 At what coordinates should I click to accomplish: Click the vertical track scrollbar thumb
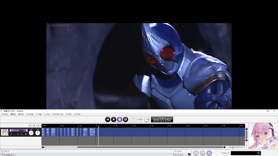click(246, 135)
